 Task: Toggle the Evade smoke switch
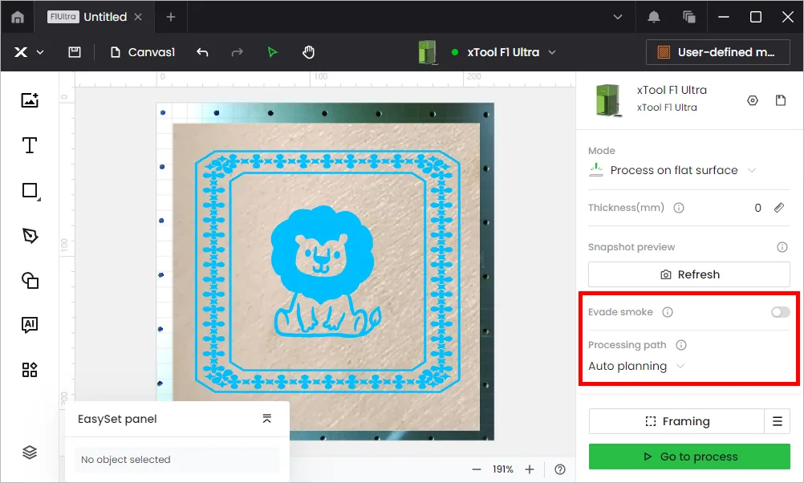click(x=780, y=312)
